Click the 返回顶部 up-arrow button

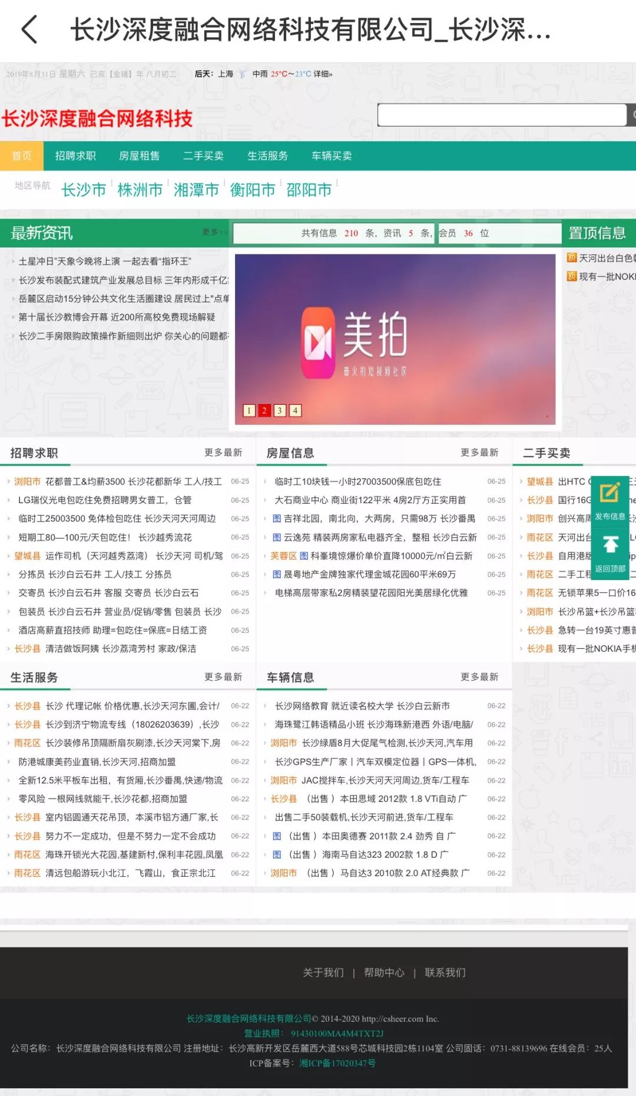(x=610, y=553)
